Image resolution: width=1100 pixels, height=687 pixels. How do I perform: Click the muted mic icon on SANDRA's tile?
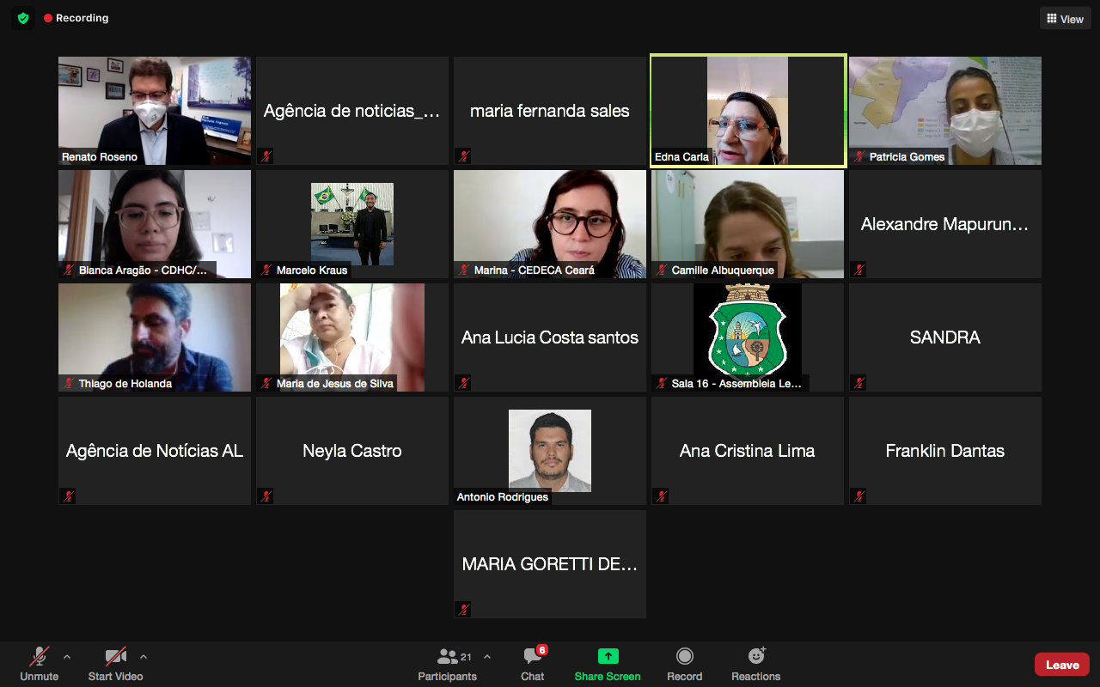point(859,383)
